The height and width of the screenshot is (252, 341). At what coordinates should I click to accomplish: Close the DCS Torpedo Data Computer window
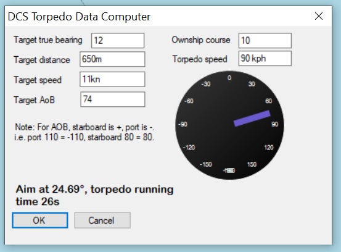[x=319, y=16]
